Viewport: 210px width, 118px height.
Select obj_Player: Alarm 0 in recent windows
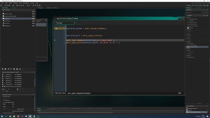coord(193,108)
